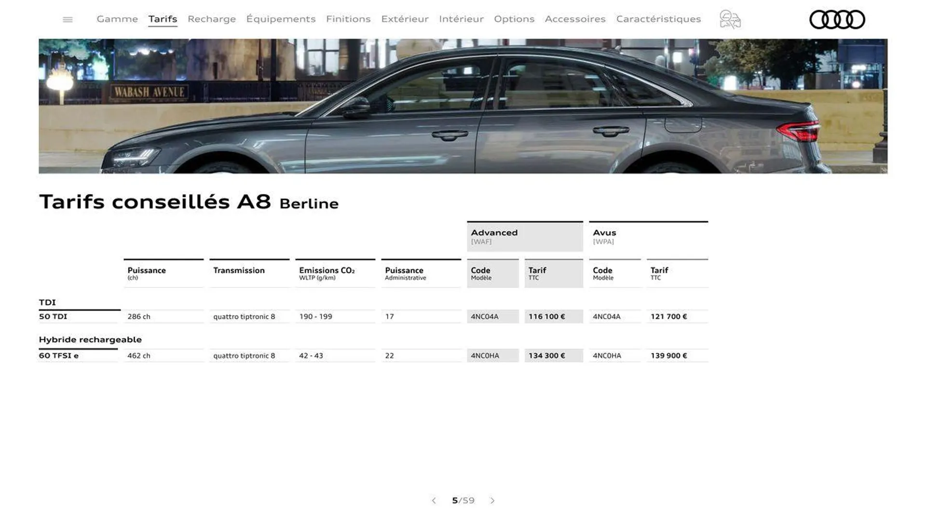Click the Audi A8 banner image
This screenshot has width=926, height=520.
463,106
